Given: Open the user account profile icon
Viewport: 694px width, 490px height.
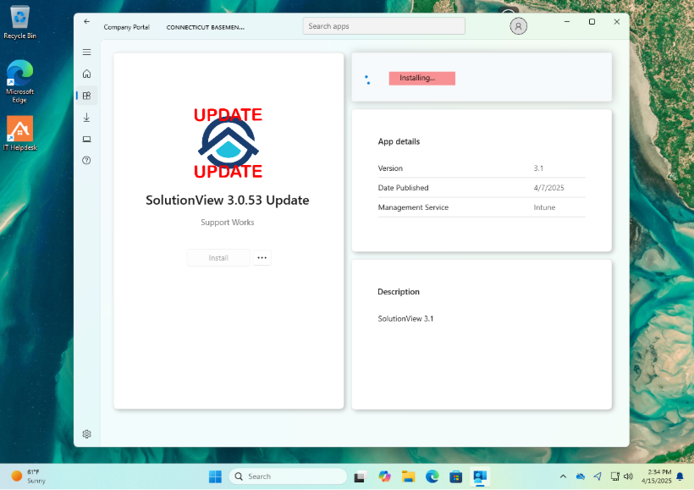Looking at the screenshot, I should click(518, 26).
